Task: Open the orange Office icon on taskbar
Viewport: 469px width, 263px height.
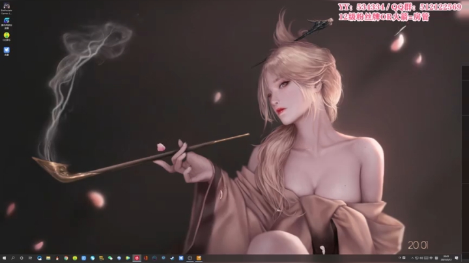Action: tap(146, 258)
